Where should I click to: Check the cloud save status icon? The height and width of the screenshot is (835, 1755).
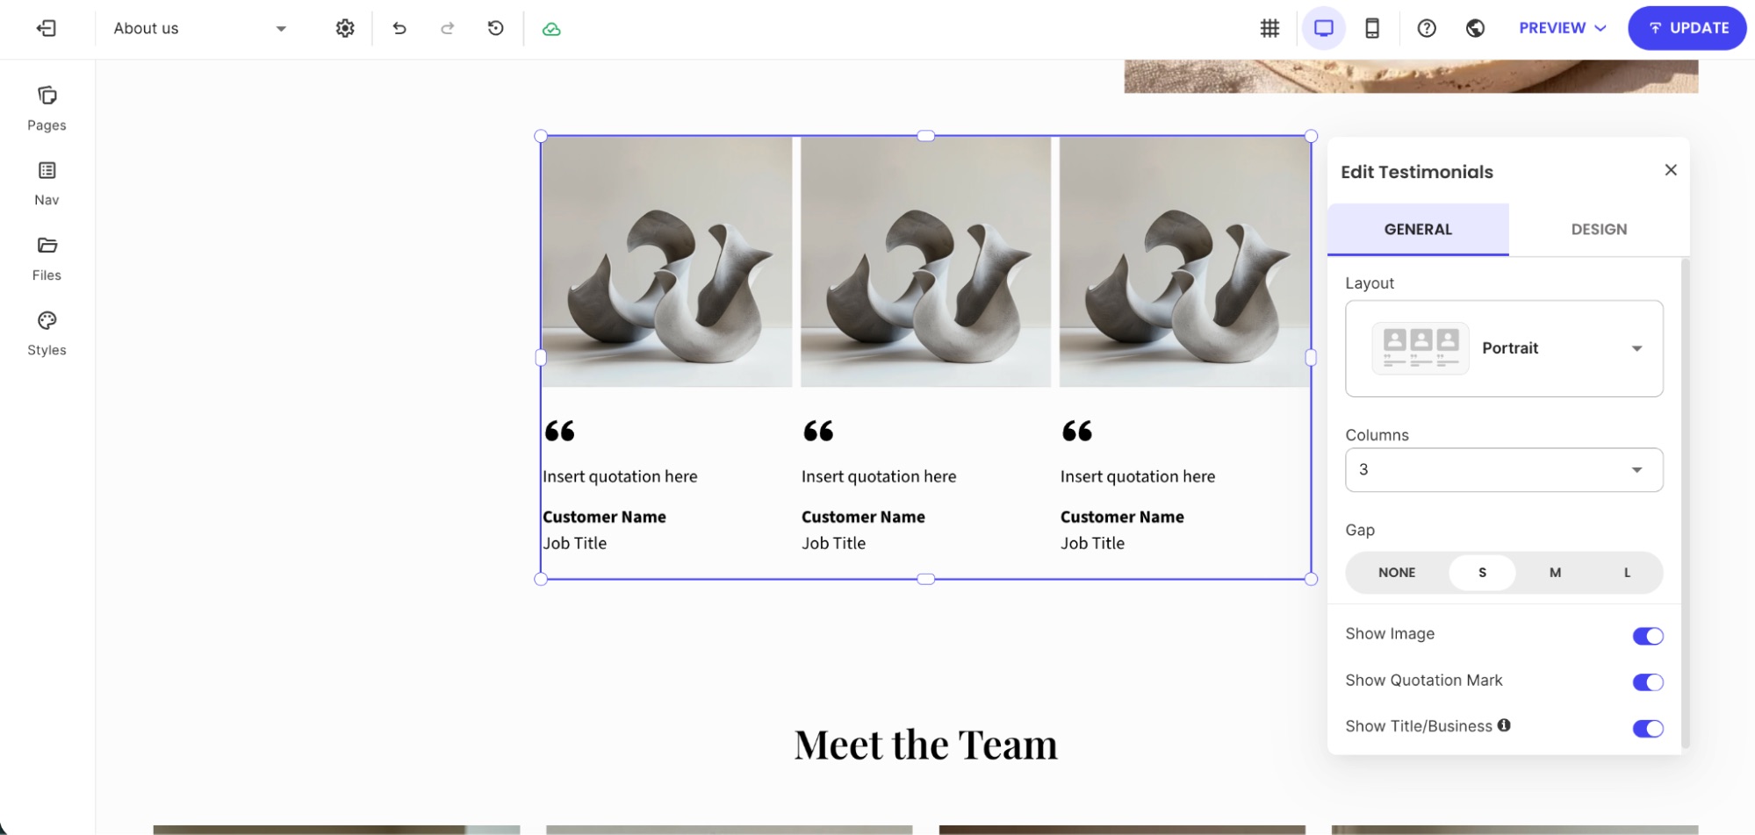pos(551,29)
